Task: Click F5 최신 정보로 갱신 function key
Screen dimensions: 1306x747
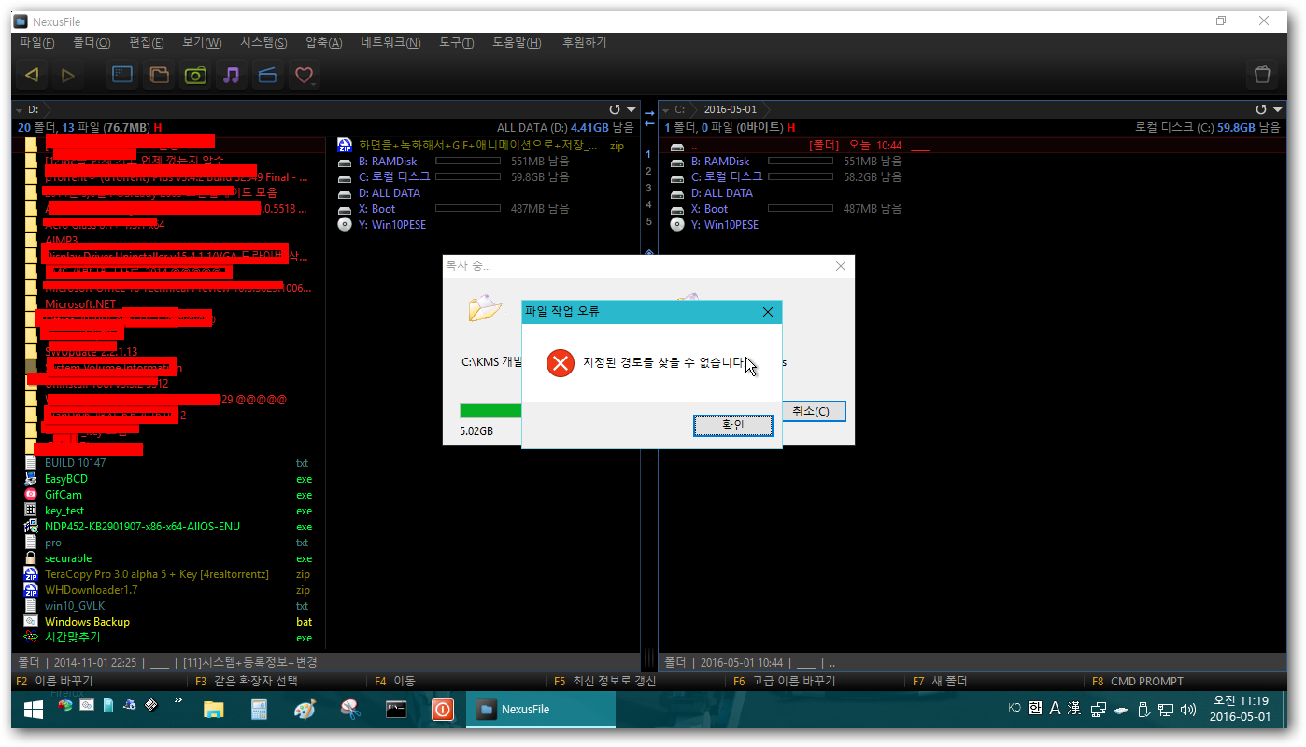Action: [604, 682]
